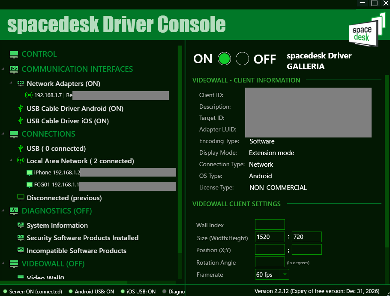The height and width of the screenshot is (296, 390).
Task: Select the OFF radio button
Action: (243, 59)
